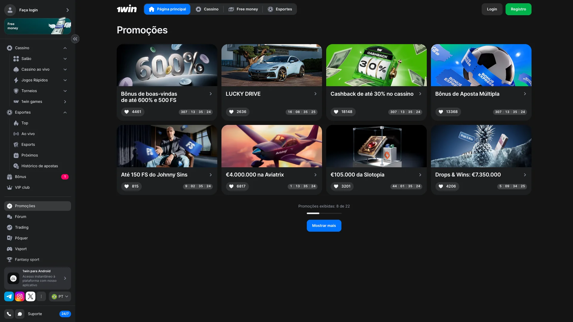Collapse the sidebar with the double chevron
Image resolution: width=573 pixels, height=322 pixels.
pyautogui.click(x=75, y=39)
